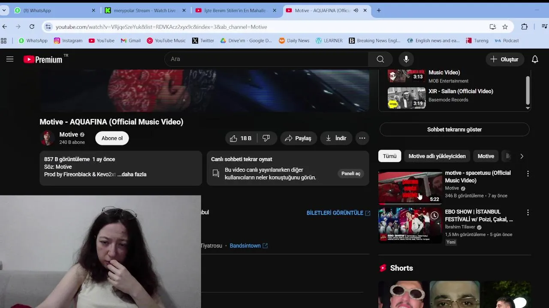
Task: Select Motive adlı yükleyiciden chip
Action: pyautogui.click(x=437, y=156)
